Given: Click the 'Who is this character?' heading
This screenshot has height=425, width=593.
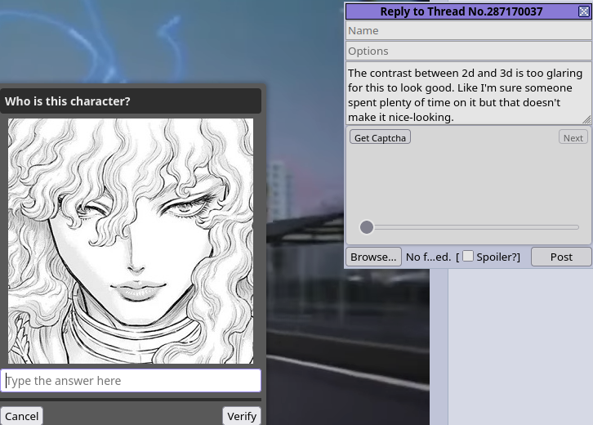Looking at the screenshot, I should (67, 101).
